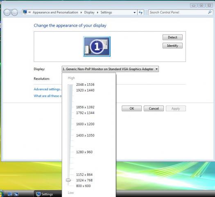Viewport: 215px width, 197px height.
Task: Click the Back navigation arrow button
Action: [7, 12]
